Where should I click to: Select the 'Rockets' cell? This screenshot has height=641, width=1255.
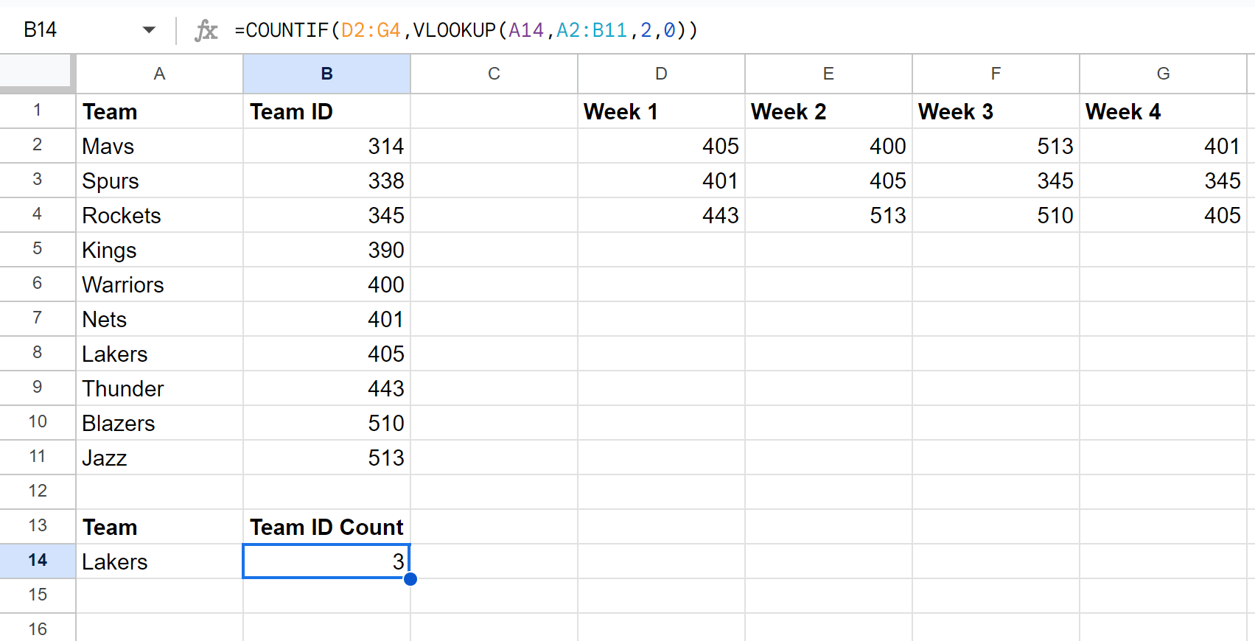point(159,215)
